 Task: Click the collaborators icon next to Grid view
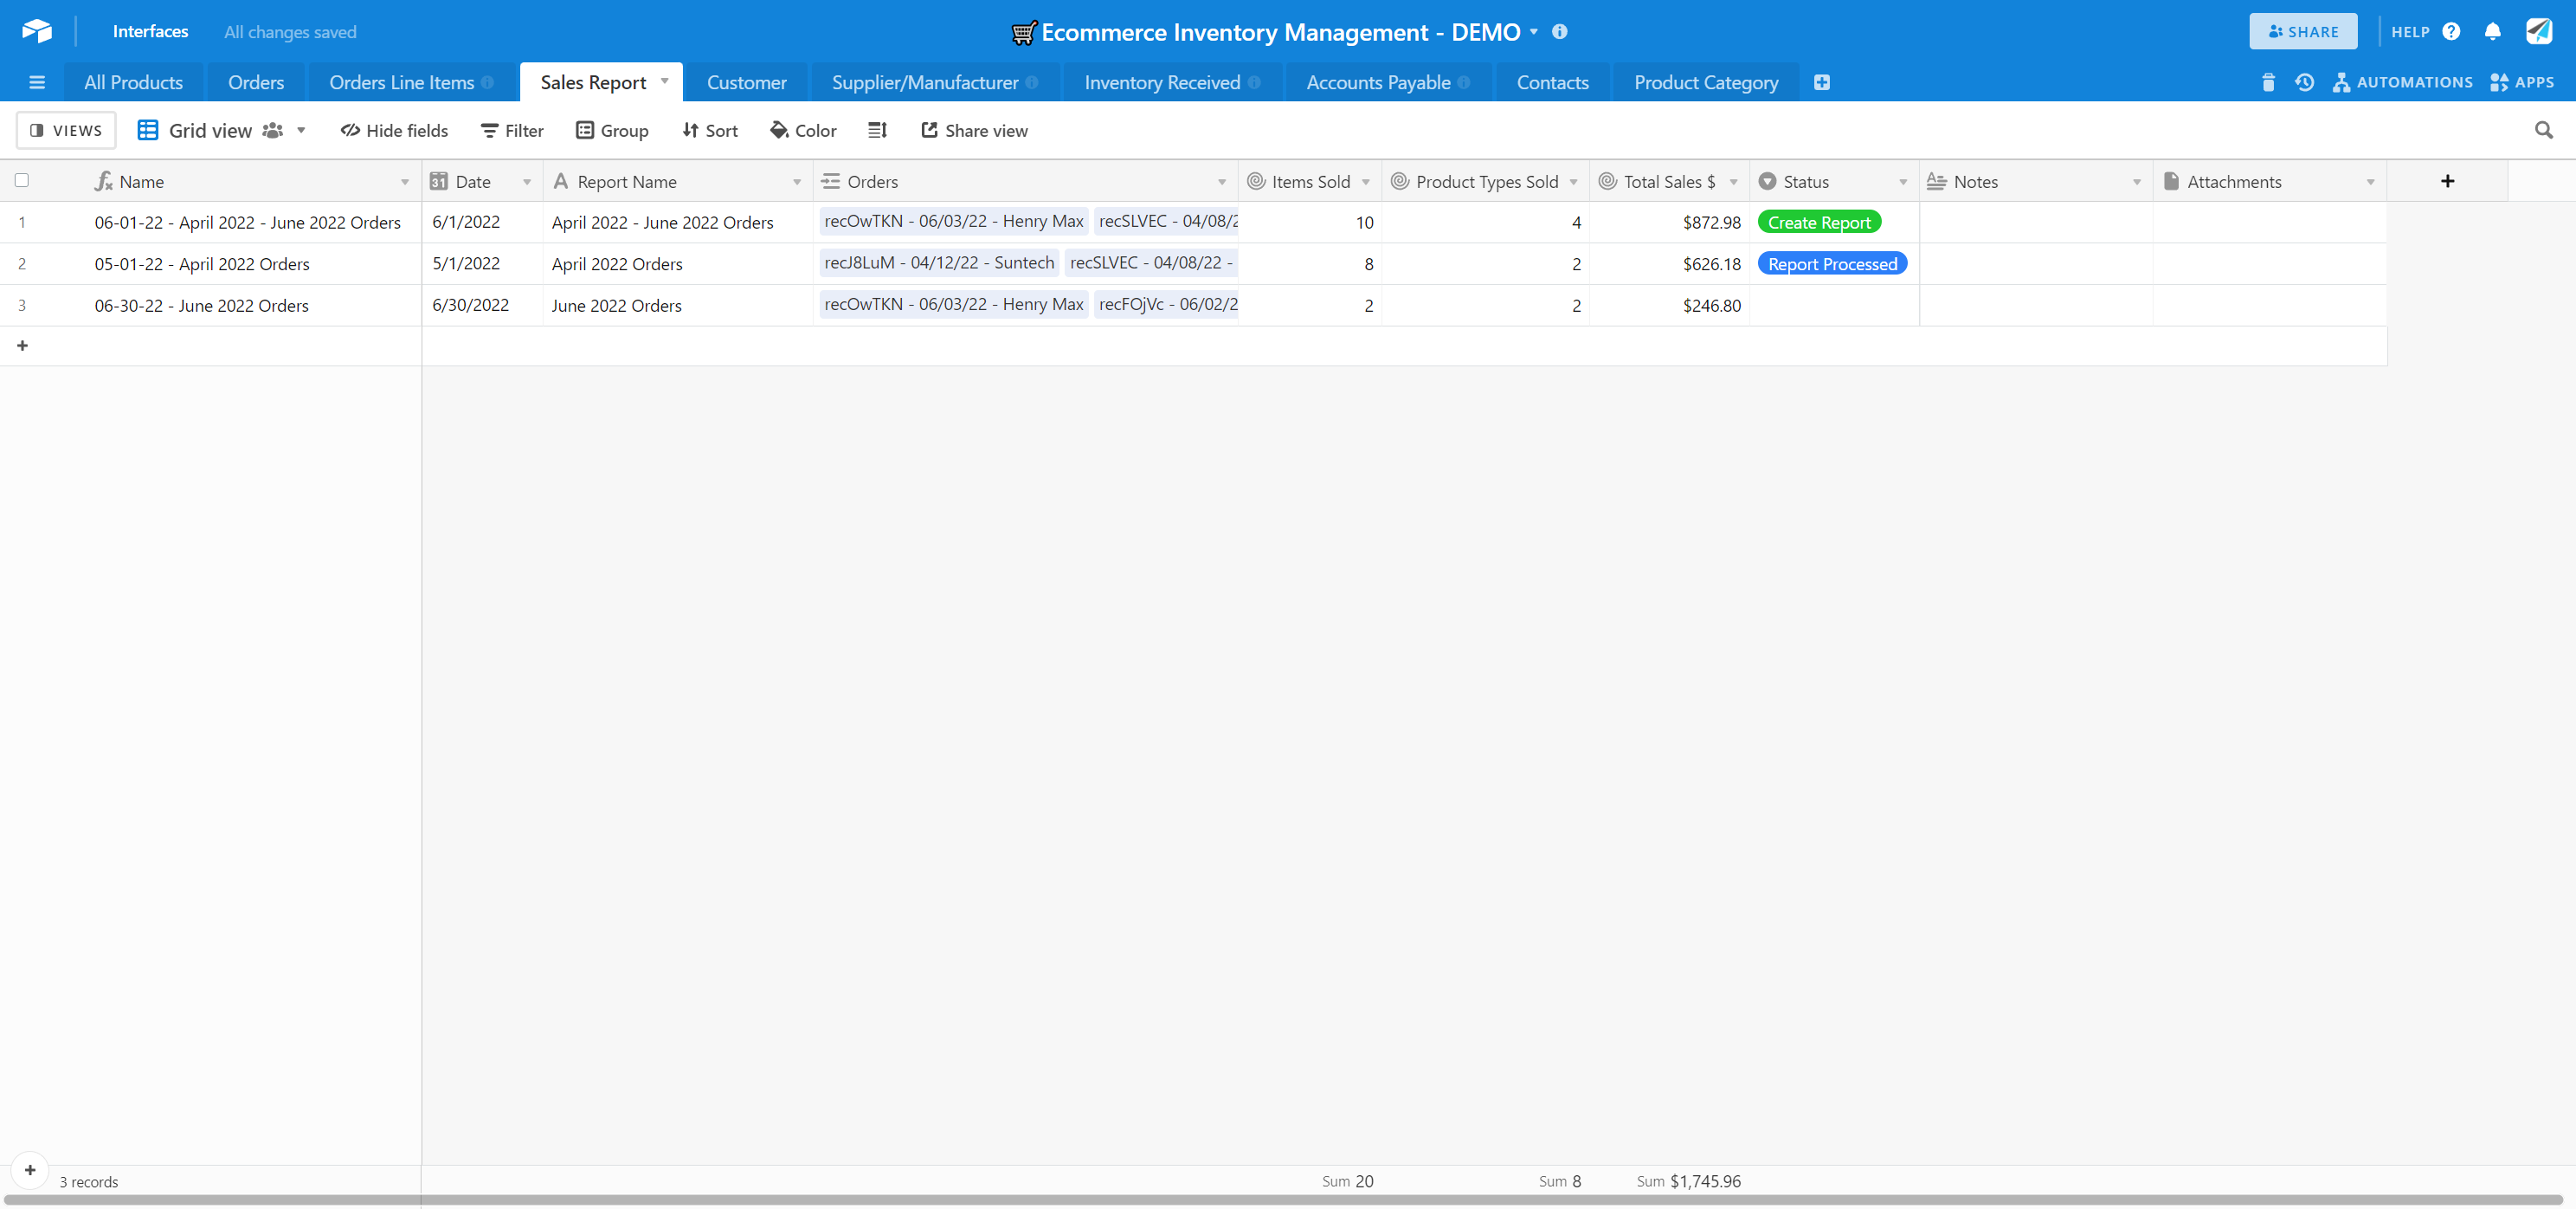tap(272, 130)
